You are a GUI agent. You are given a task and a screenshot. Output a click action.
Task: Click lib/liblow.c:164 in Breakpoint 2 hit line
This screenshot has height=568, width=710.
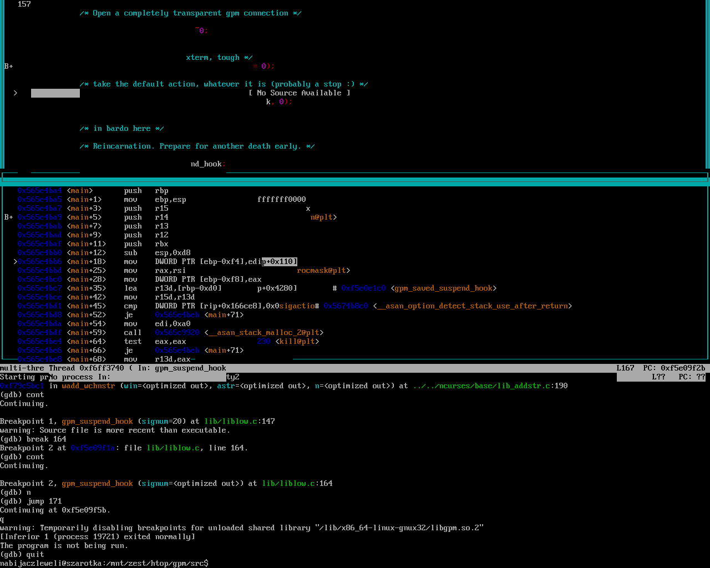click(297, 484)
